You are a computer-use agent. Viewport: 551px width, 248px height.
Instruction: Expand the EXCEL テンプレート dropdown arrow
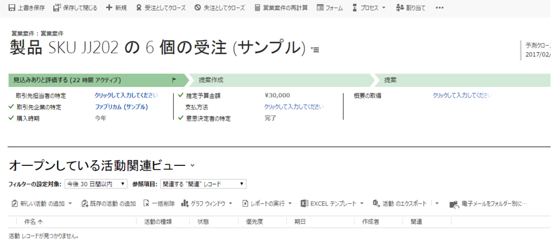pyautogui.click(x=362, y=203)
